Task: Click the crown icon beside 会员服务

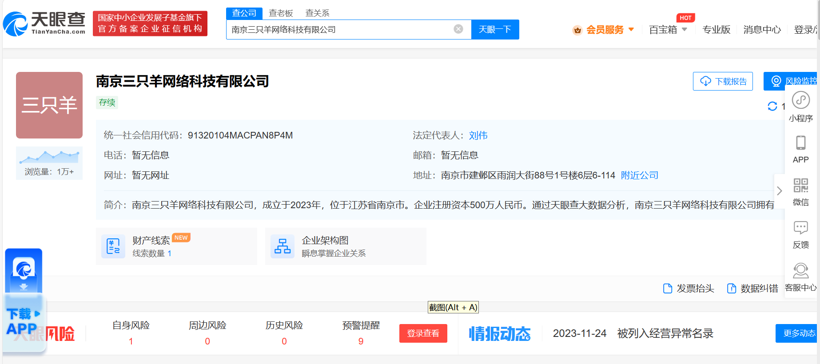Action: pos(577,30)
